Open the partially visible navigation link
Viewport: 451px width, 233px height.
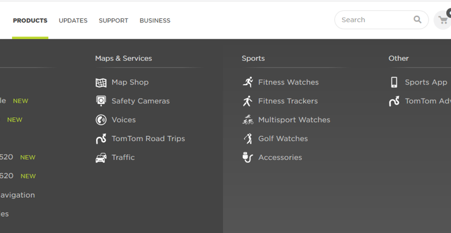17,195
